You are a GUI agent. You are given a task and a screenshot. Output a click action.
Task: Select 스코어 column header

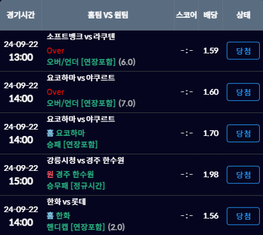(x=186, y=15)
